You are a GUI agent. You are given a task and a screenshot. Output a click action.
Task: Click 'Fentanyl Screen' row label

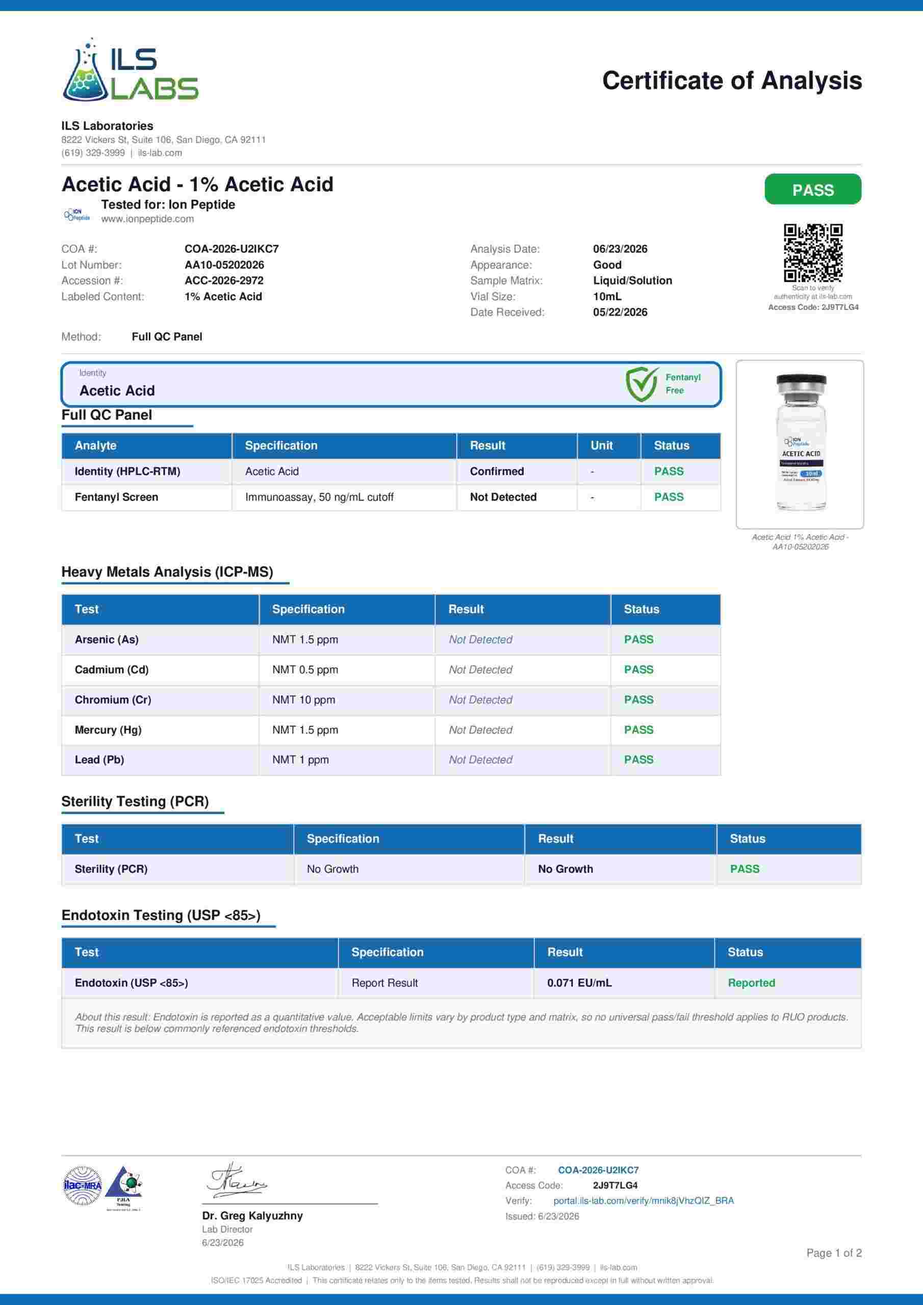117,497
